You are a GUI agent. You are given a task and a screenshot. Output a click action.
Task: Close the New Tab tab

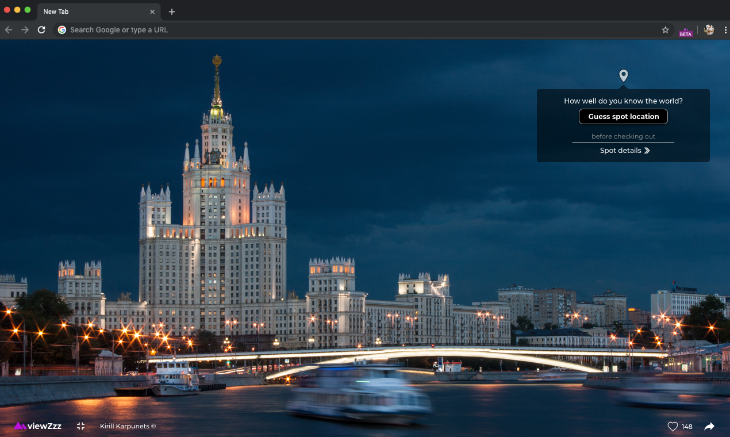(152, 11)
